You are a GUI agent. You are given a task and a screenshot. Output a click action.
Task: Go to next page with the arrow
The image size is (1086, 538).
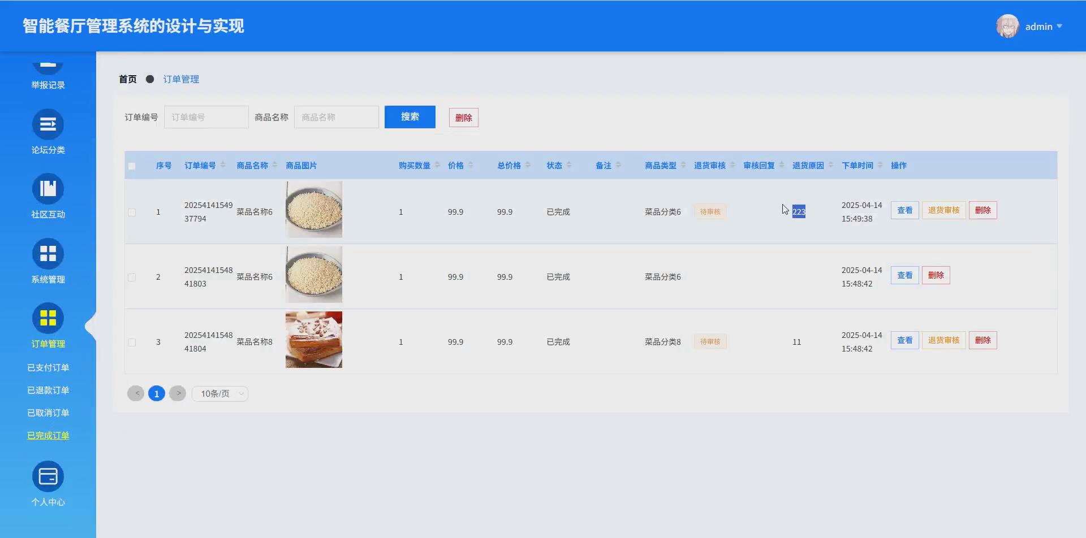click(x=178, y=393)
